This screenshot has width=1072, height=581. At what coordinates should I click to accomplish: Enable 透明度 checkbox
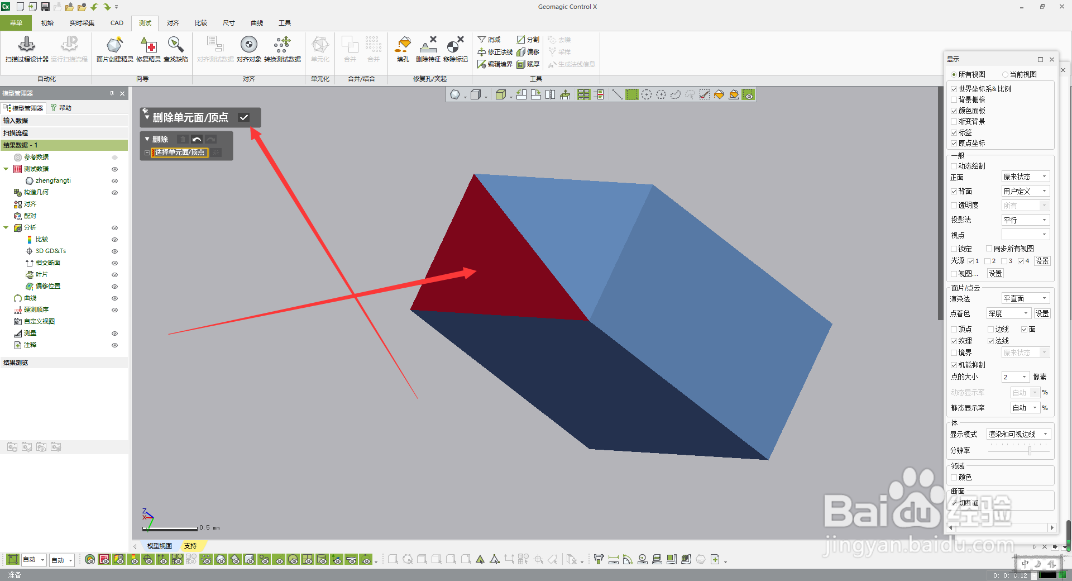click(954, 205)
